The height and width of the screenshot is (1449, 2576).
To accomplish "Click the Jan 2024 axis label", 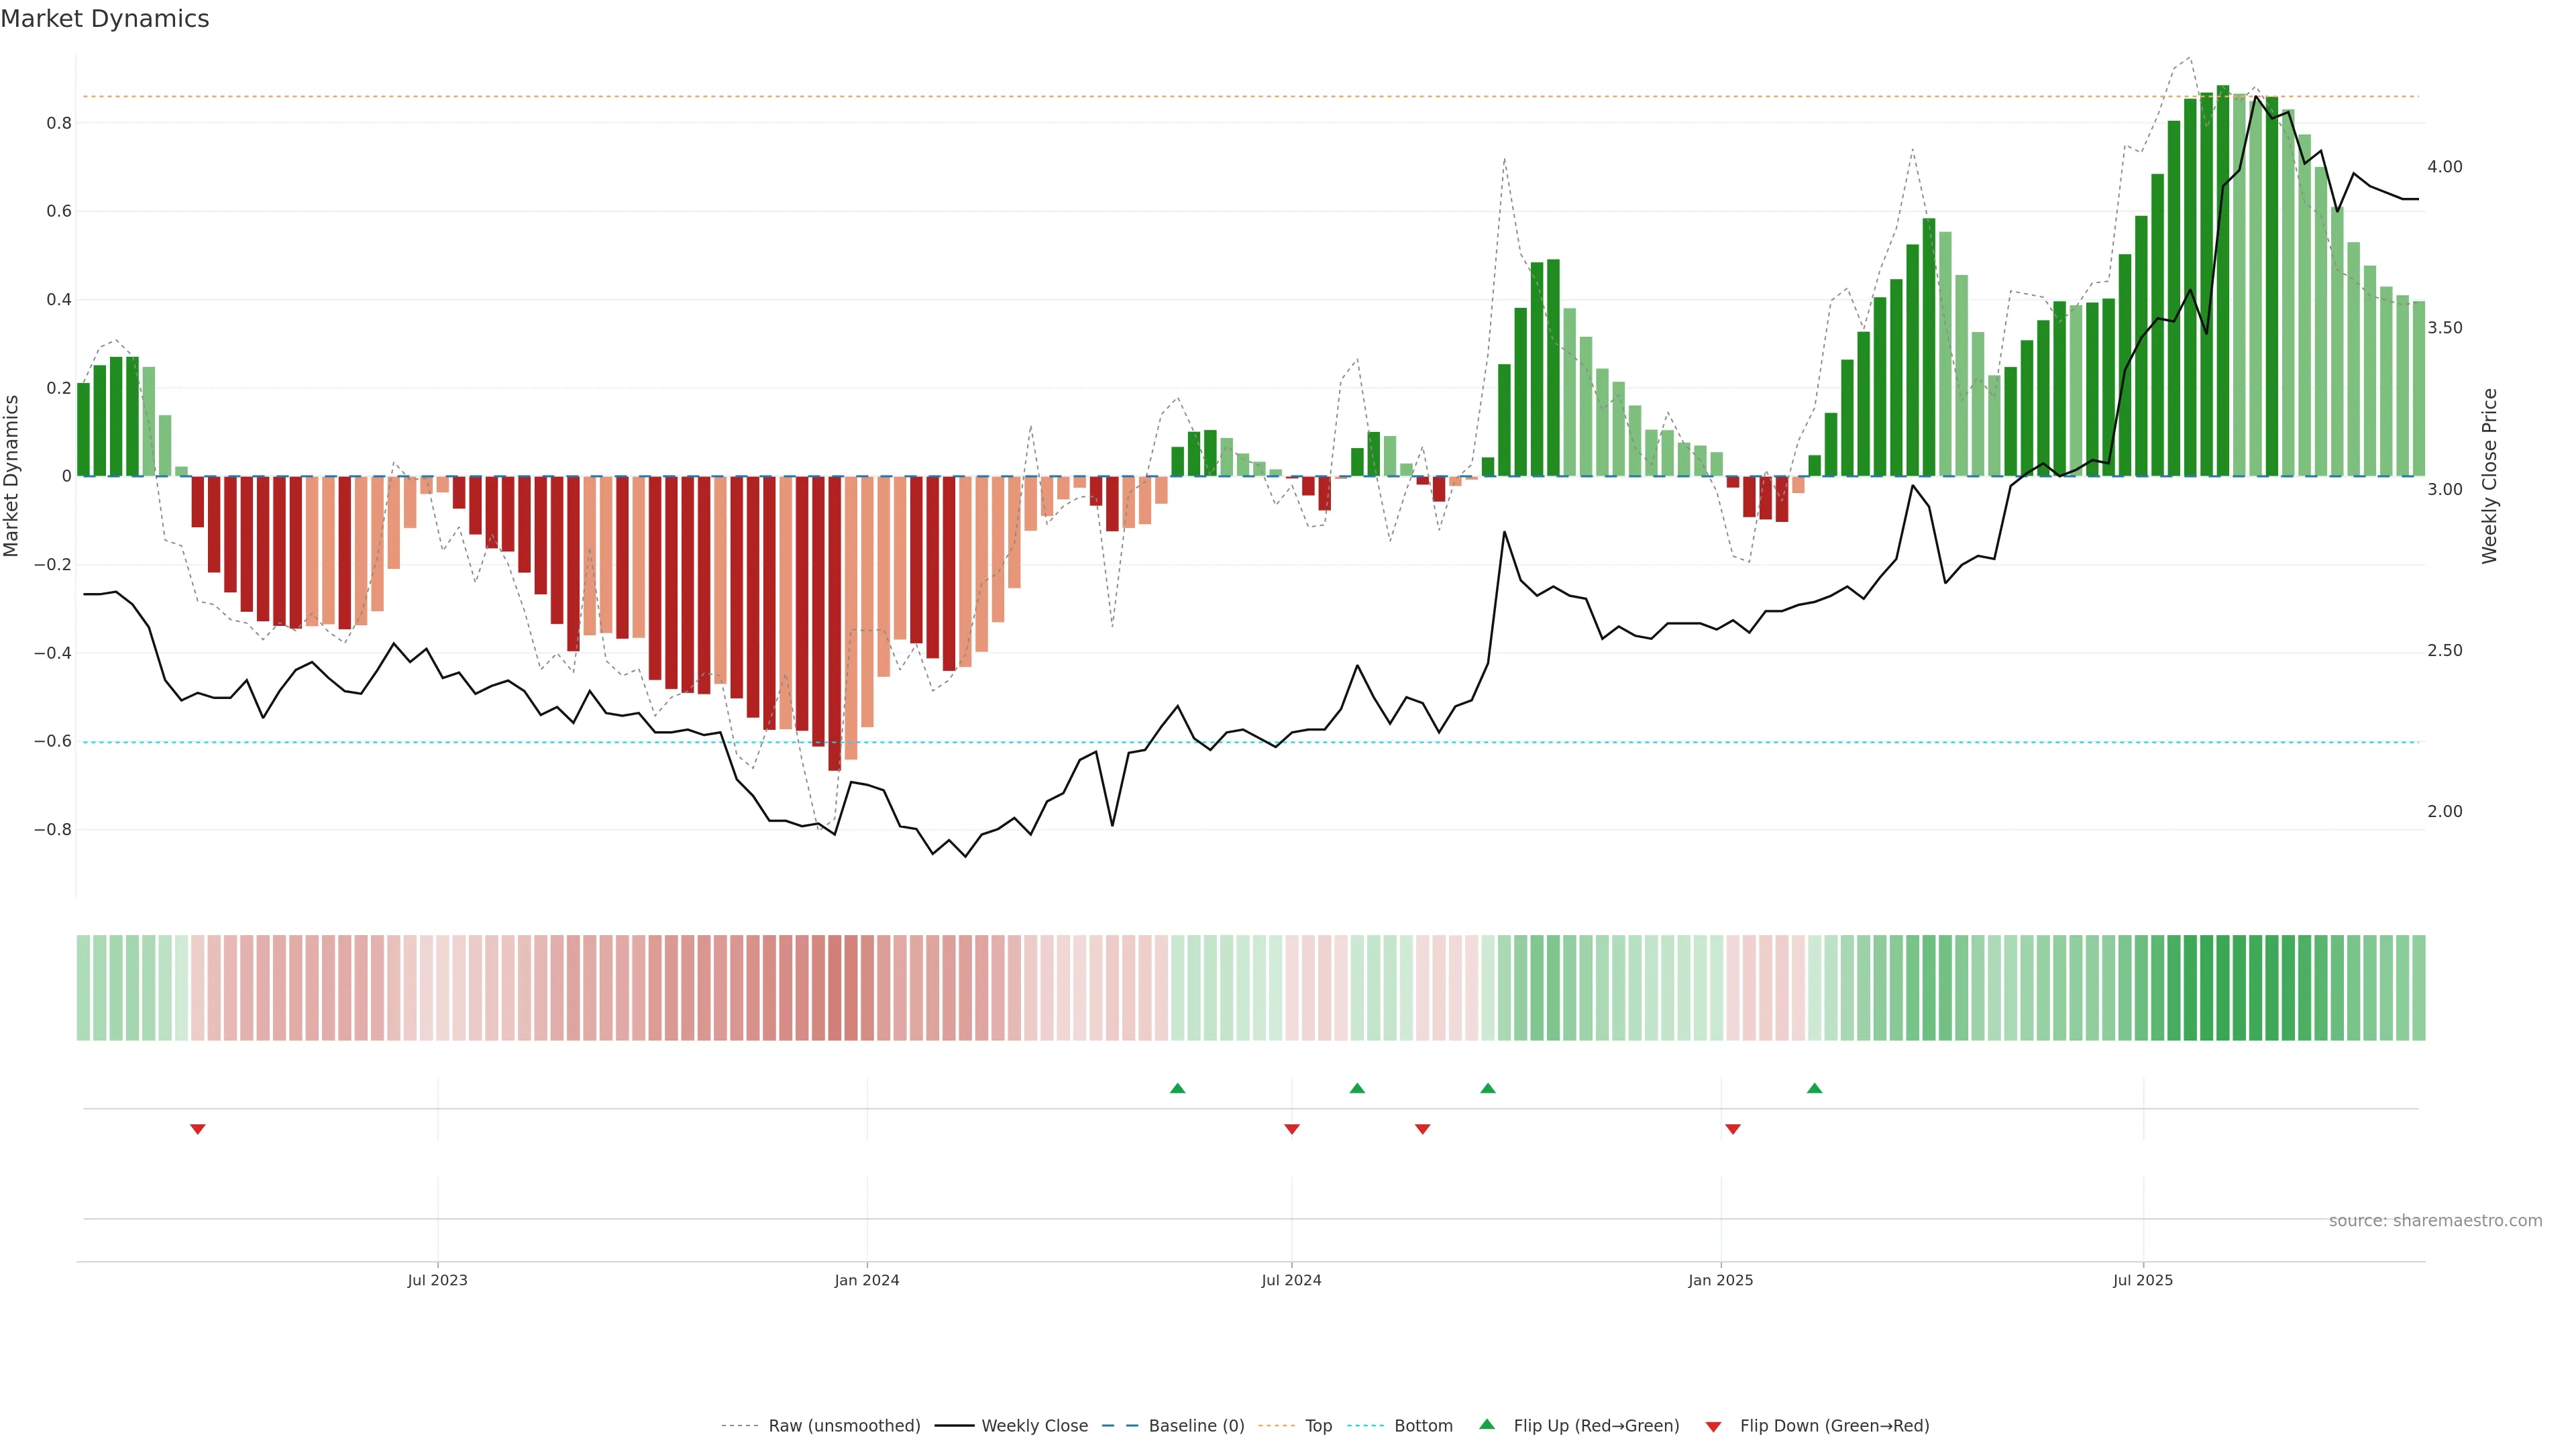I will pyautogui.click(x=867, y=1280).
